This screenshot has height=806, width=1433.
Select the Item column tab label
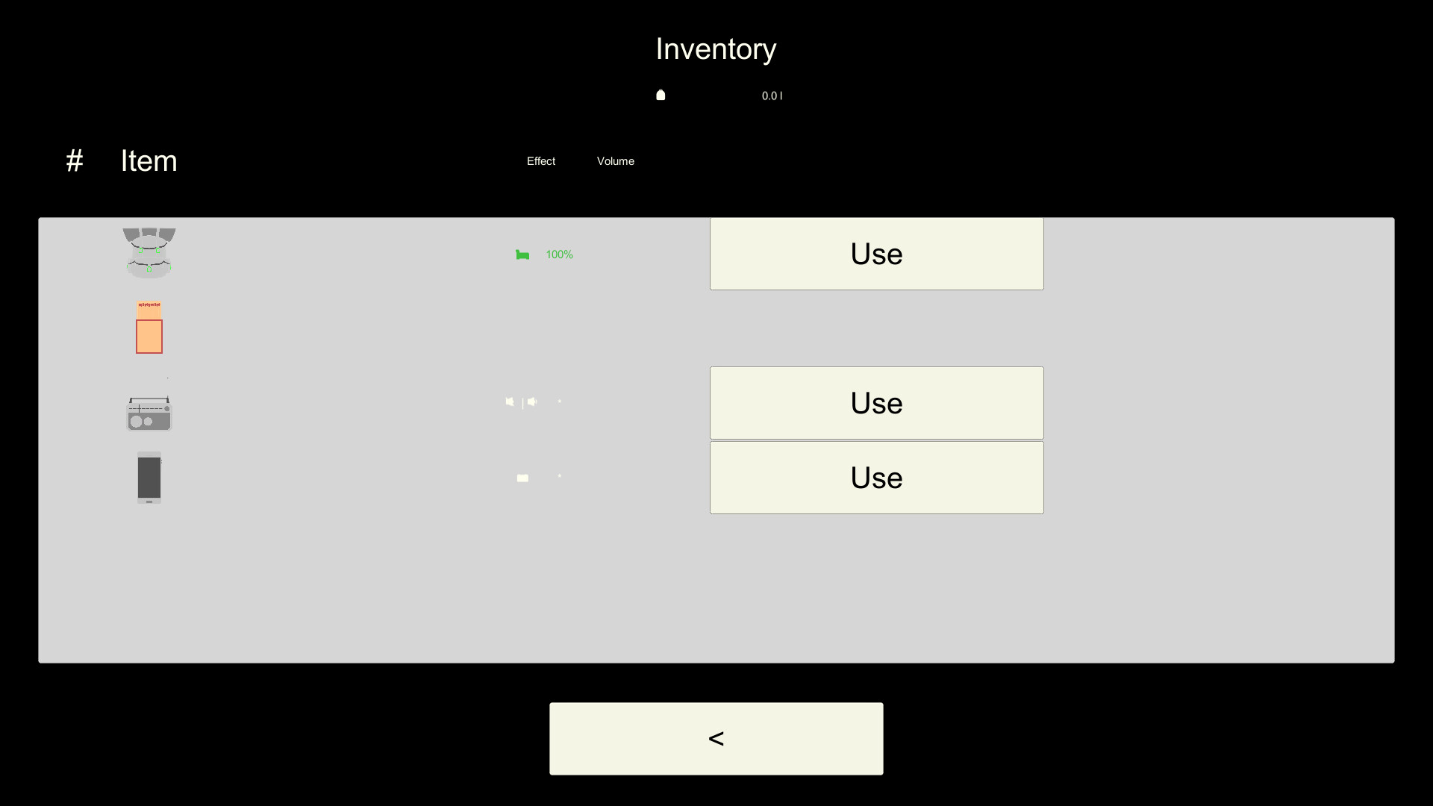click(149, 160)
